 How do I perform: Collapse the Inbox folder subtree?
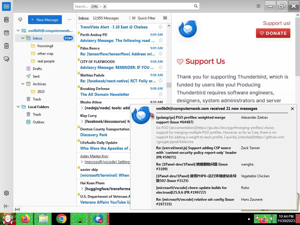point(23,38)
